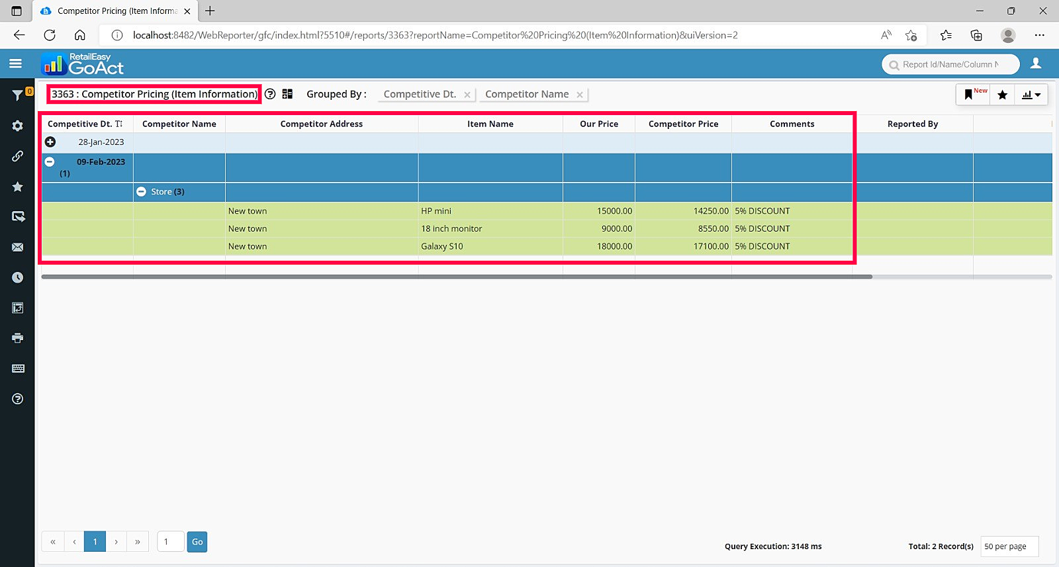
Task: Open the filter funnel icon in sidebar
Action: point(18,96)
